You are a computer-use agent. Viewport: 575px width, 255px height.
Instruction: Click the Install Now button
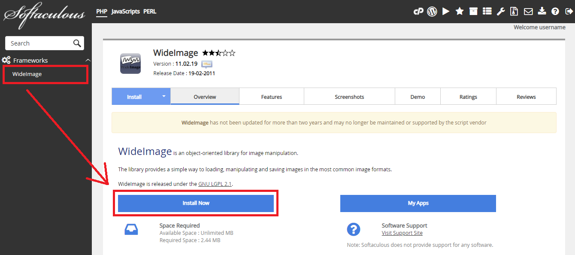[196, 203]
